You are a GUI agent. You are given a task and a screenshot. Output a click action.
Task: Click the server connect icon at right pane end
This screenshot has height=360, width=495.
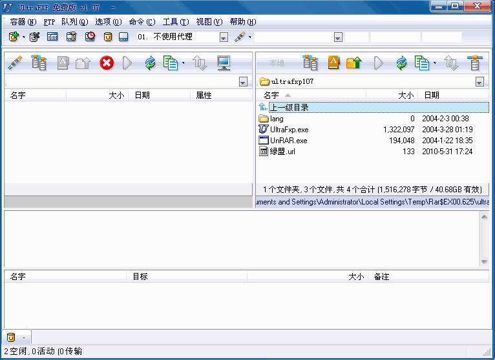click(x=475, y=63)
